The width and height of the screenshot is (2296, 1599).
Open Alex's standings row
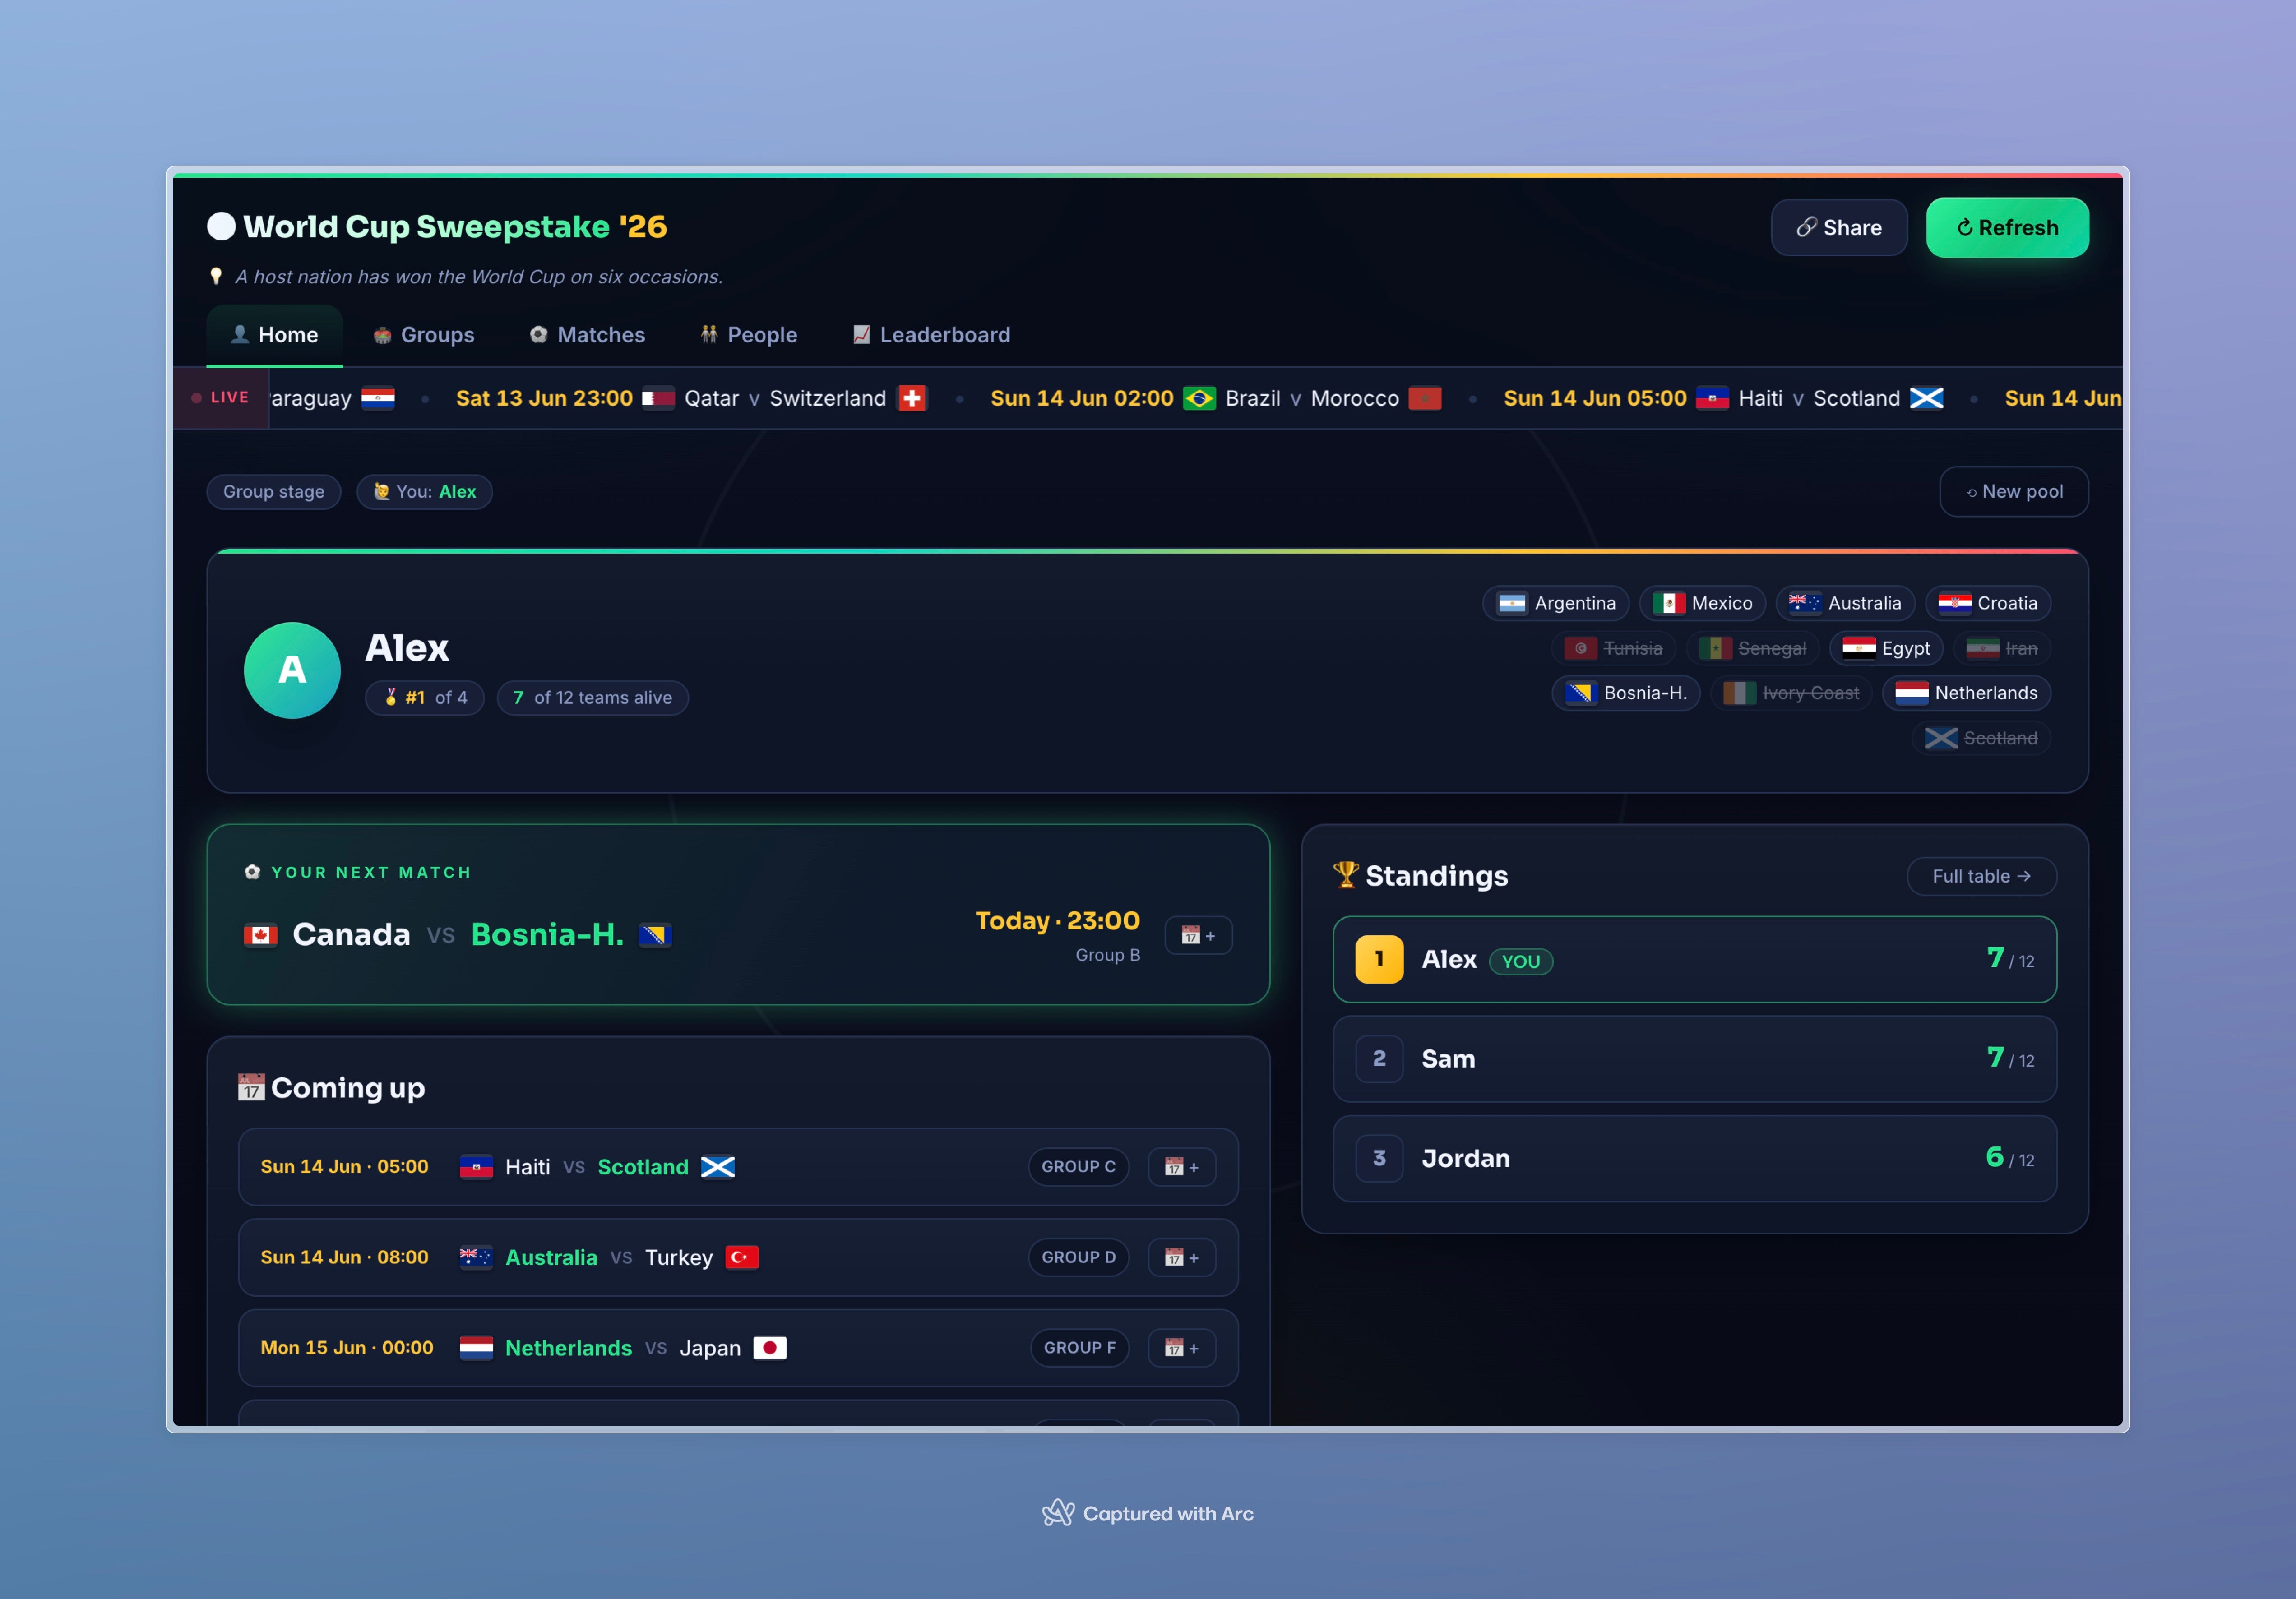(1695, 960)
